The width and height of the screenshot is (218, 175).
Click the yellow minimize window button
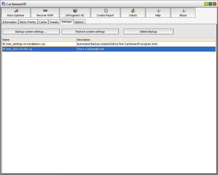tap(206, 4)
